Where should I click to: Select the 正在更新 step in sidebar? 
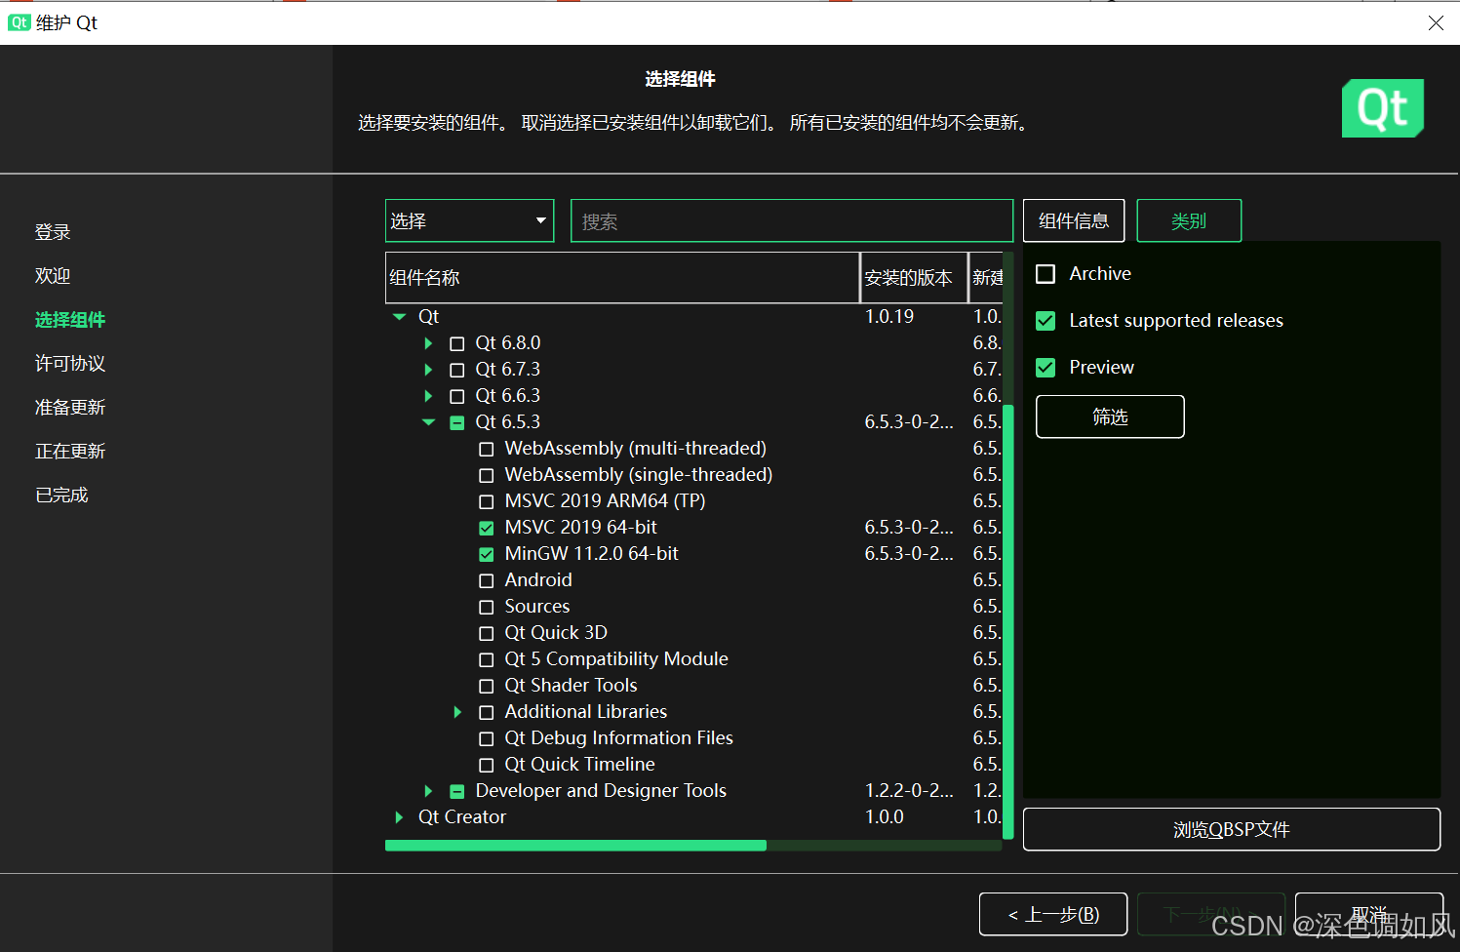click(70, 452)
